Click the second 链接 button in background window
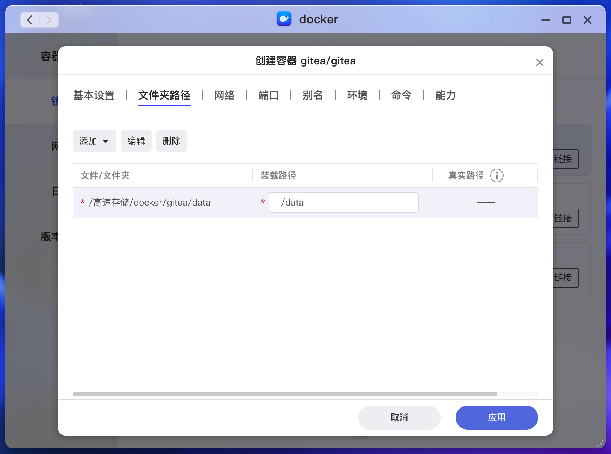The width and height of the screenshot is (611, 454). pyautogui.click(x=566, y=218)
